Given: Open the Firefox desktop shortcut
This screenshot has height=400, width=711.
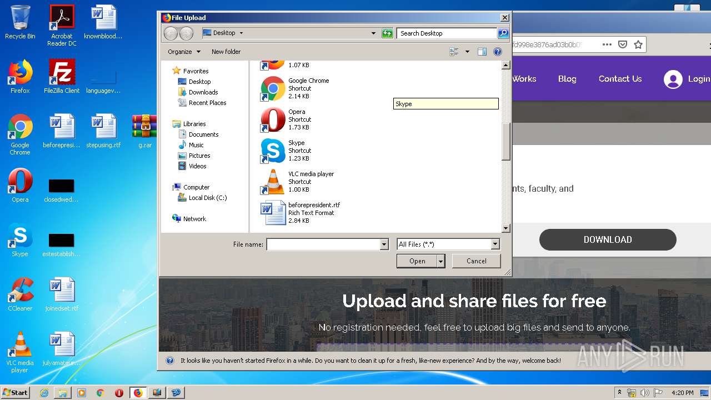Looking at the screenshot, I should [20, 77].
